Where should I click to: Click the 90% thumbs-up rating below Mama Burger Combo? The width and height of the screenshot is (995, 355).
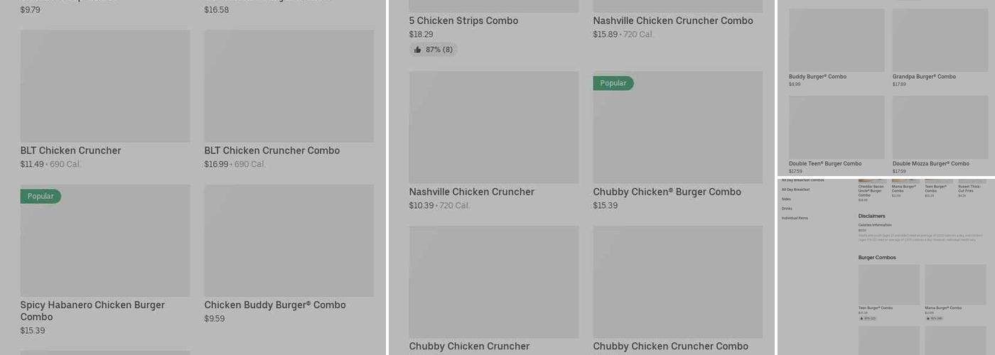934,318
